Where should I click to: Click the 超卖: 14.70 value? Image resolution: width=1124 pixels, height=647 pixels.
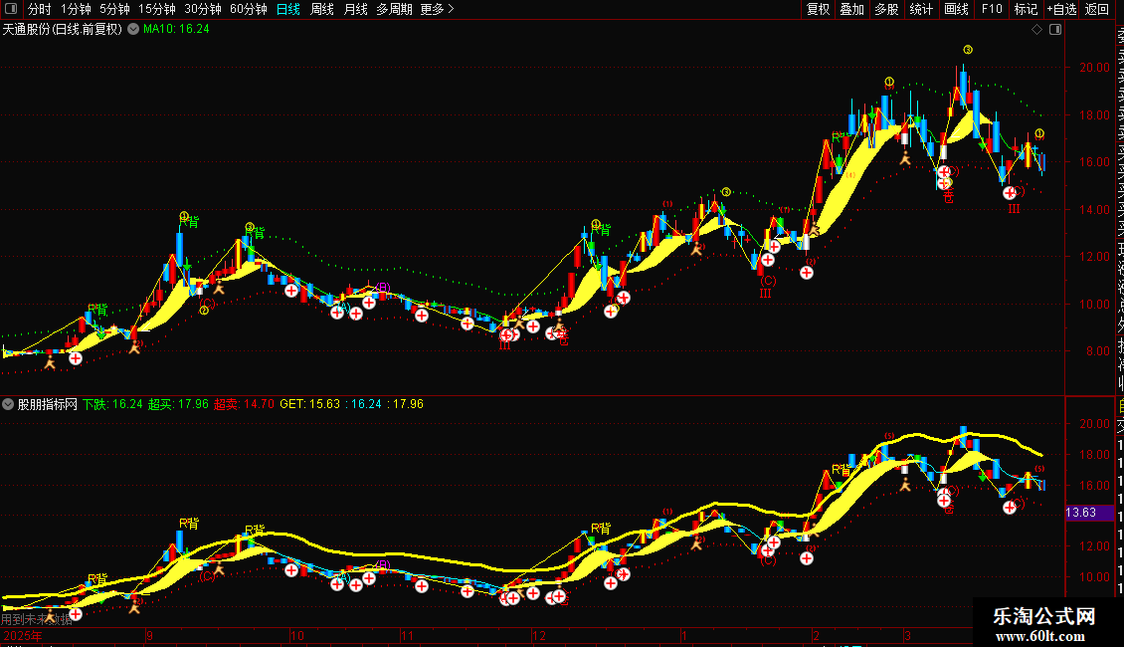coord(244,404)
